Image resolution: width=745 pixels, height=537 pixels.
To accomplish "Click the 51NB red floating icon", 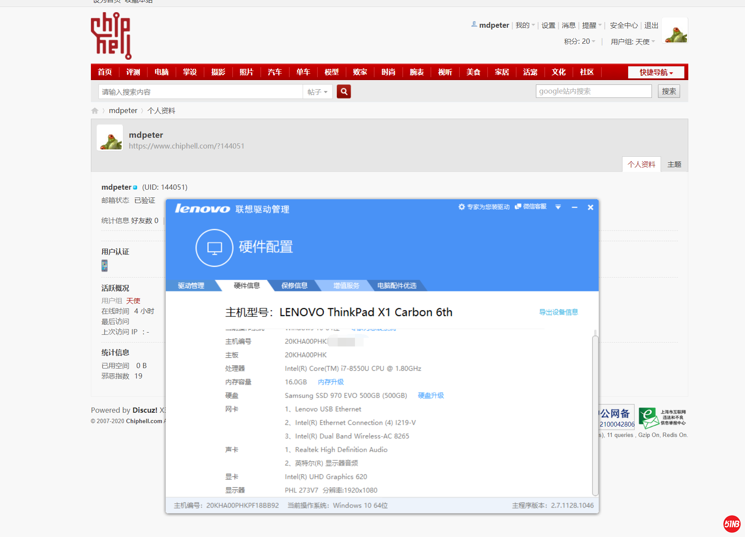I will (732, 524).
